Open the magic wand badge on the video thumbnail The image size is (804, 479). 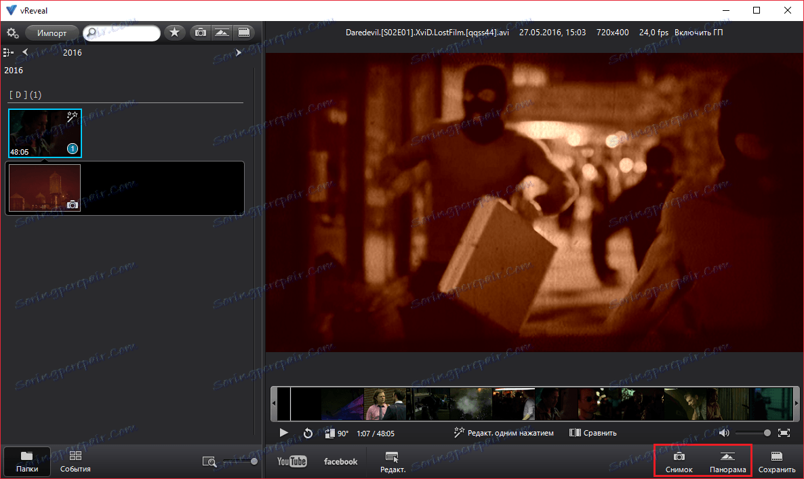click(73, 117)
